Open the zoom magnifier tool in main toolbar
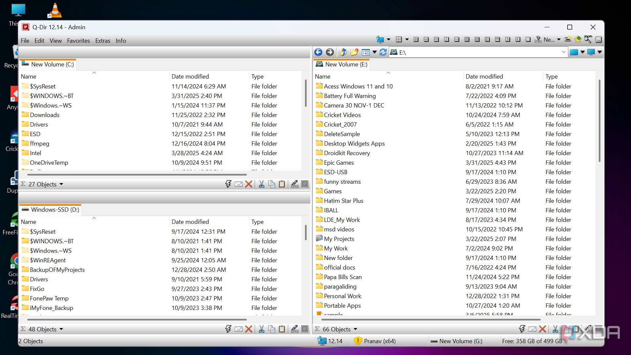631x355 pixels. pyautogui.click(x=588, y=39)
